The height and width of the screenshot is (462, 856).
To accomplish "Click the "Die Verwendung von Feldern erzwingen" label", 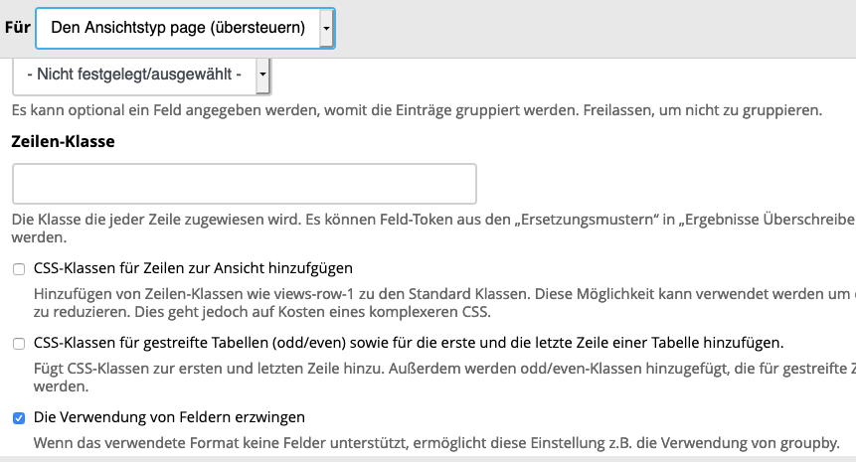I will tap(169, 417).
